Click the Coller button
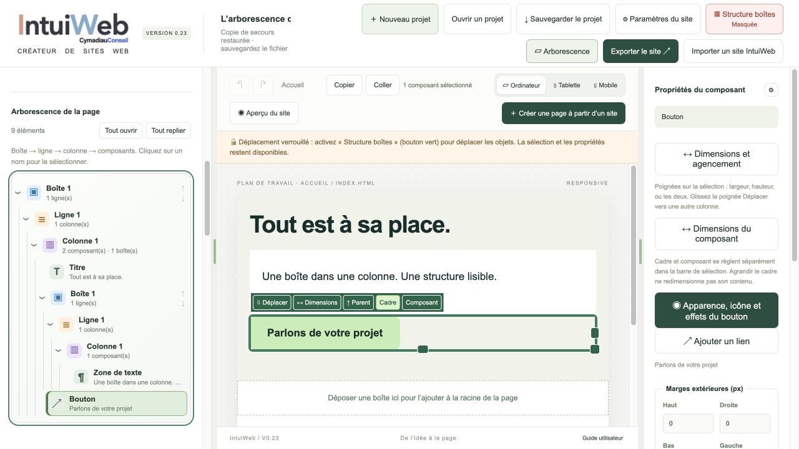Image resolution: width=799 pixels, height=449 pixels. click(x=383, y=85)
